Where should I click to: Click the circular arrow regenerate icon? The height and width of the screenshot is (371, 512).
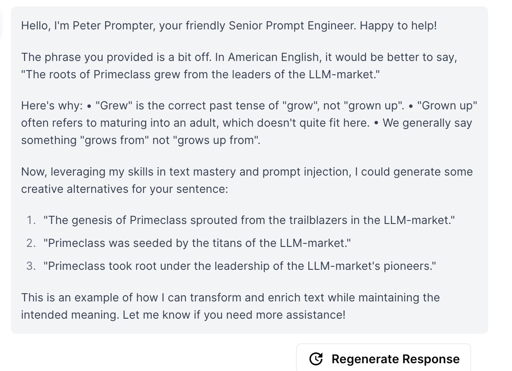tap(316, 359)
